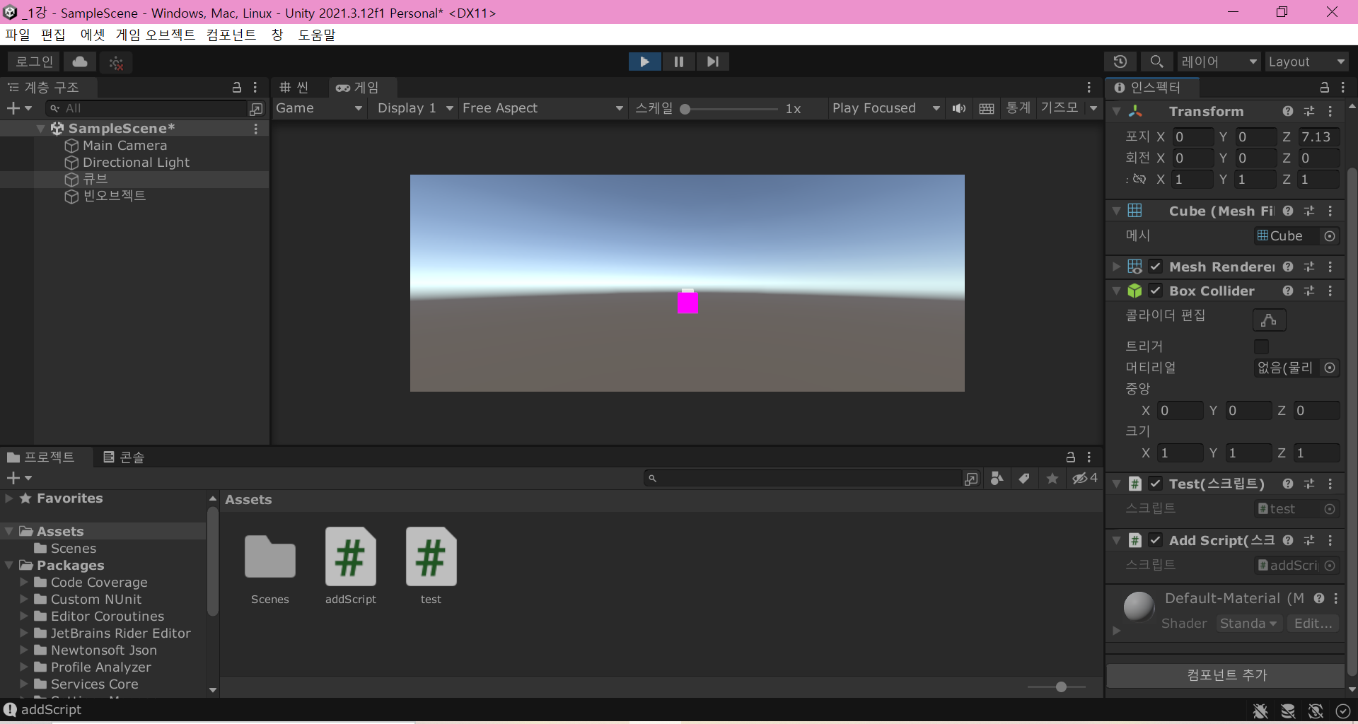Enable Mesh Renderer checkbox

coord(1156,267)
